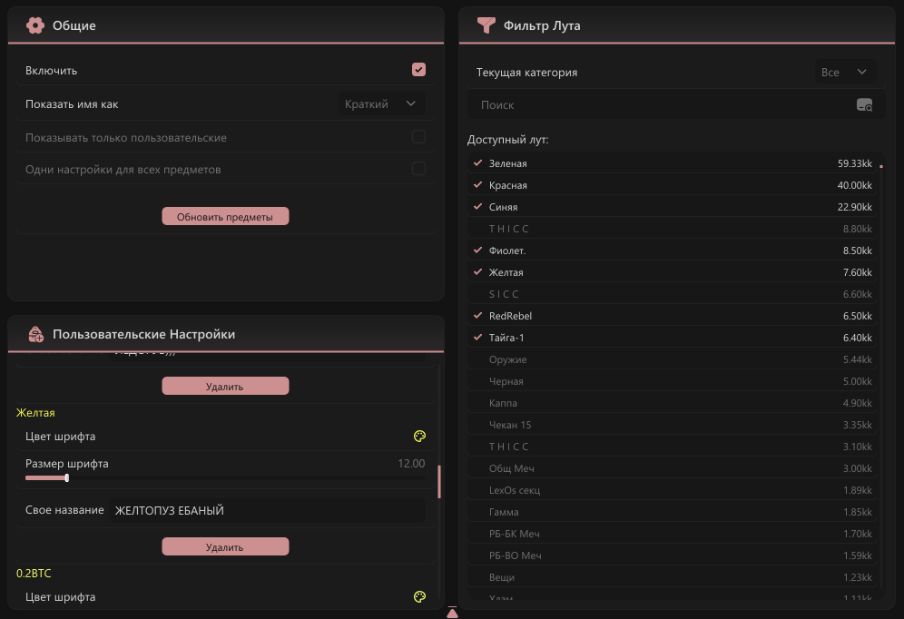Toggle Показывать только пользовательские checkbox
The image size is (904, 619).
pyautogui.click(x=418, y=136)
